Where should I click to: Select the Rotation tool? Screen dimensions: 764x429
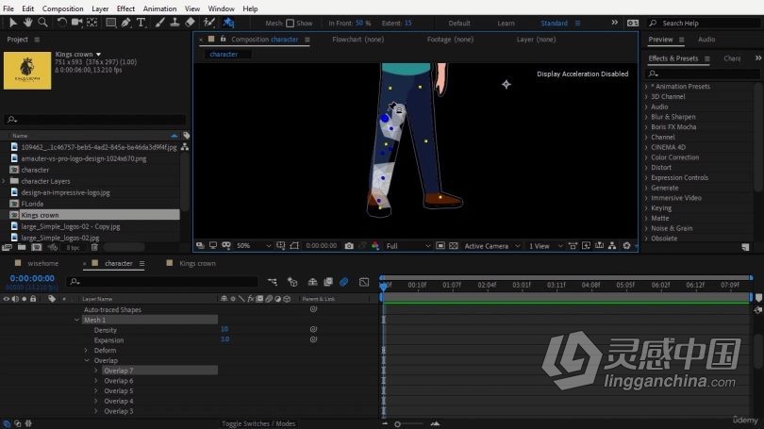tap(61, 23)
